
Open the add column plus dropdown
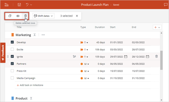(157, 27)
